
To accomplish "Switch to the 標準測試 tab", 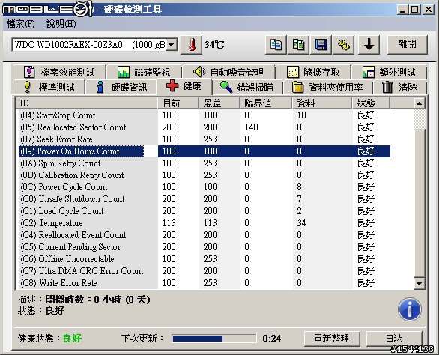I will [49, 88].
